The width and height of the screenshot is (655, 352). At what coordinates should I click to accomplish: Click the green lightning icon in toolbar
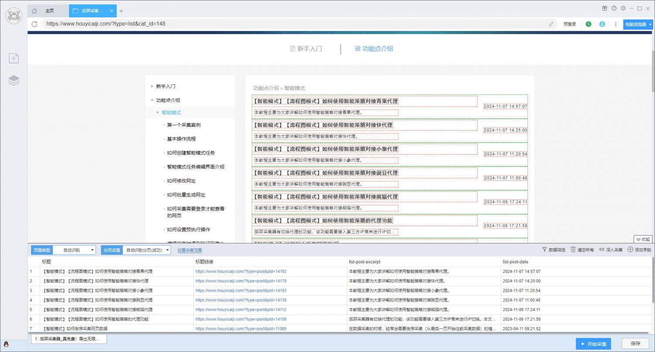coord(589,24)
